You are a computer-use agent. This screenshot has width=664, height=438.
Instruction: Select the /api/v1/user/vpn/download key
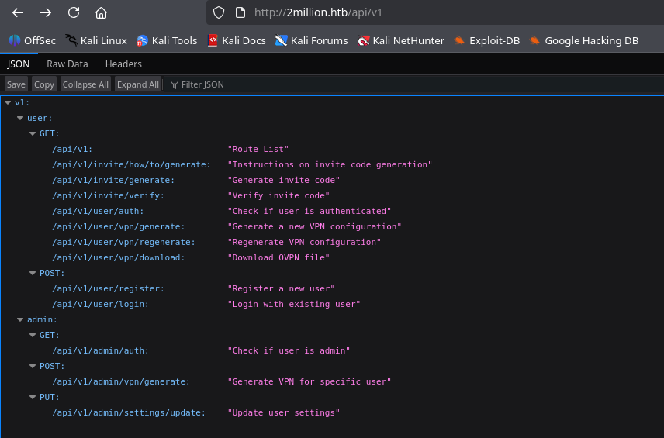pos(119,257)
